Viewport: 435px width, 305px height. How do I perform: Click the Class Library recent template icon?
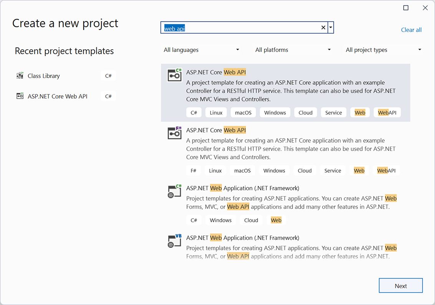tap(20, 76)
